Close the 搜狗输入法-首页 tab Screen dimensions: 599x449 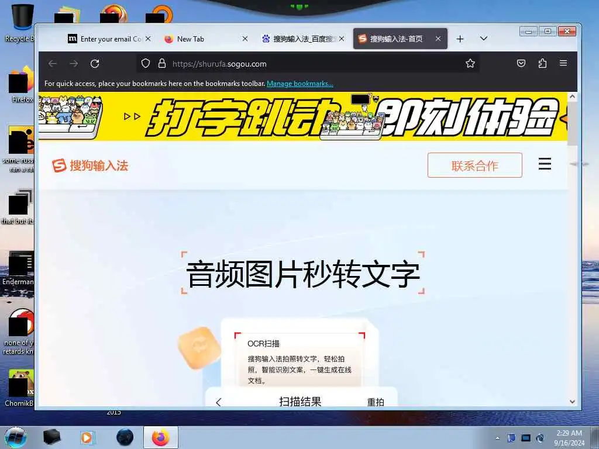point(438,39)
